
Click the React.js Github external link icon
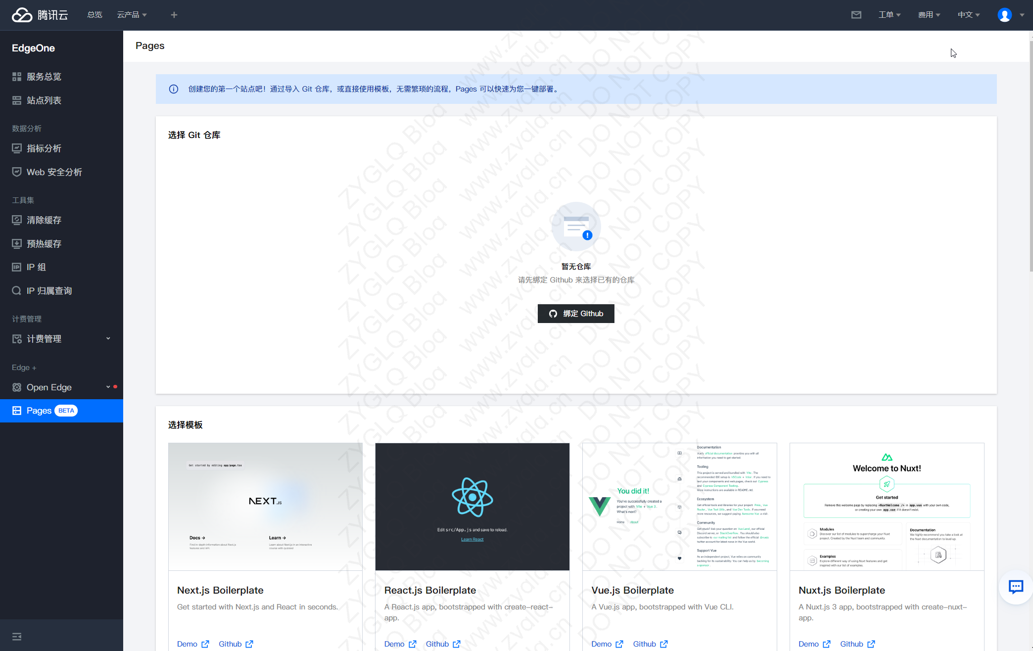click(457, 644)
